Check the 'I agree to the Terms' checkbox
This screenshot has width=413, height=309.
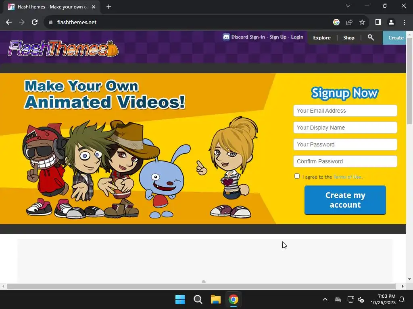pyautogui.click(x=297, y=176)
